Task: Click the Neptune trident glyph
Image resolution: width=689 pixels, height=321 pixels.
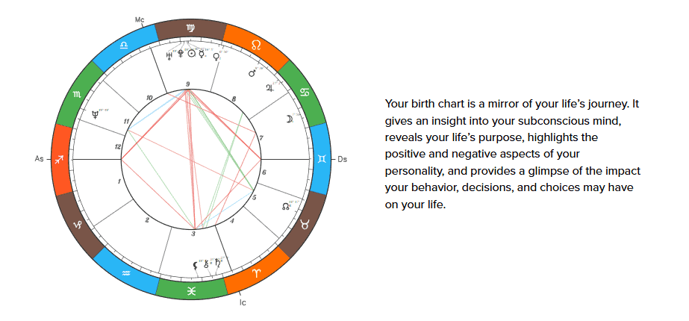Action: 95,115
